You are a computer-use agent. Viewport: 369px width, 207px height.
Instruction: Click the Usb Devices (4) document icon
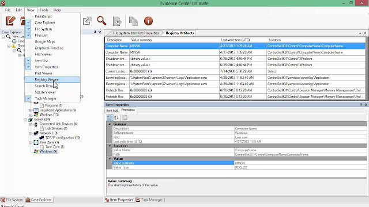tap(42, 129)
